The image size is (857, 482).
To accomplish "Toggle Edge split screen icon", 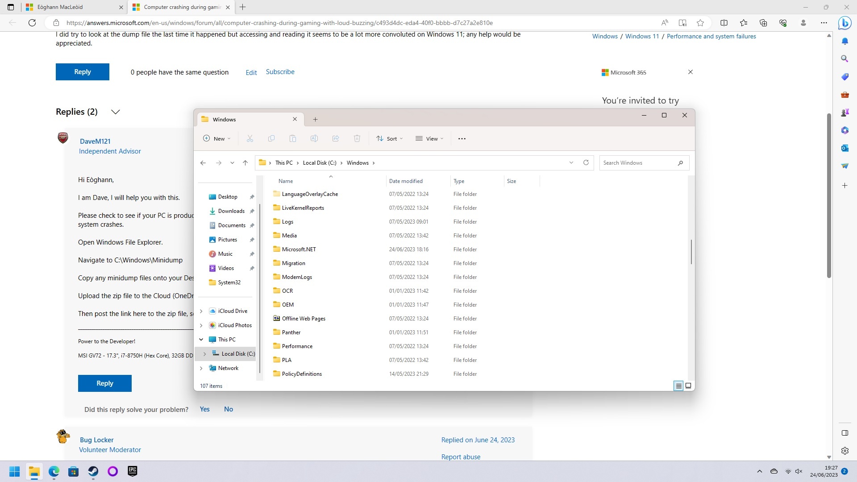I will 724,23.
